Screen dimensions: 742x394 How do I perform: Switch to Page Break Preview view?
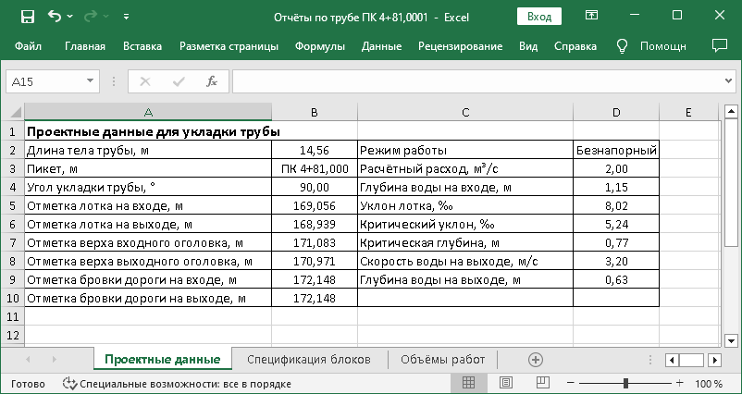tap(543, 383)
